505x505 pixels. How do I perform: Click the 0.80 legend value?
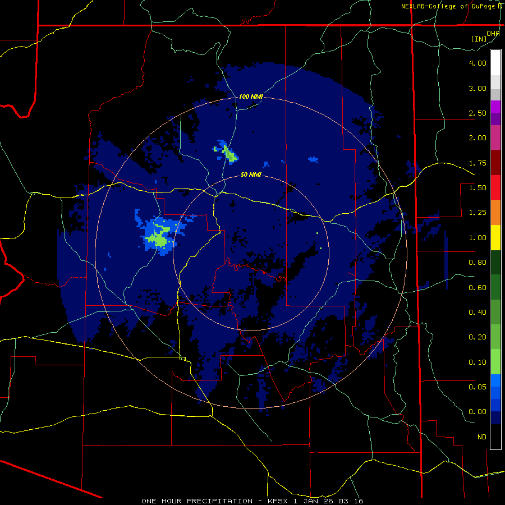[x=478, y=263]
